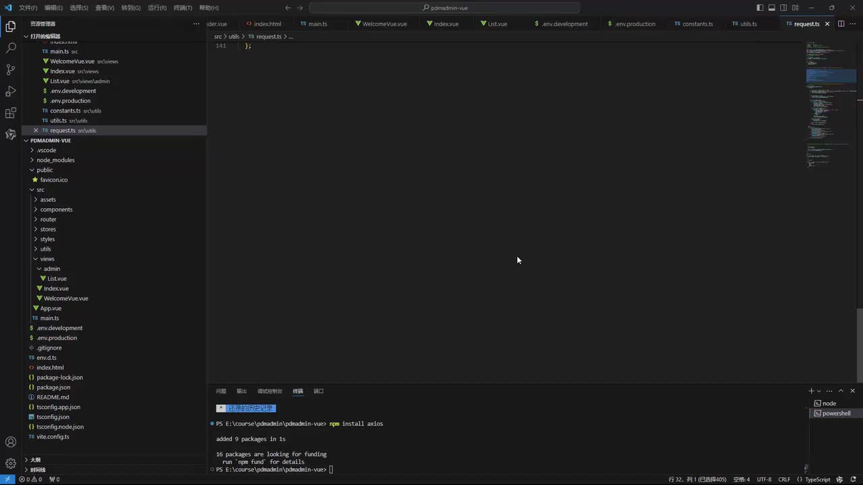Go forward with the title bar arrow
The height and width of the screenshot is (485, 863).
pyautogui.click(x=300, y=8)
